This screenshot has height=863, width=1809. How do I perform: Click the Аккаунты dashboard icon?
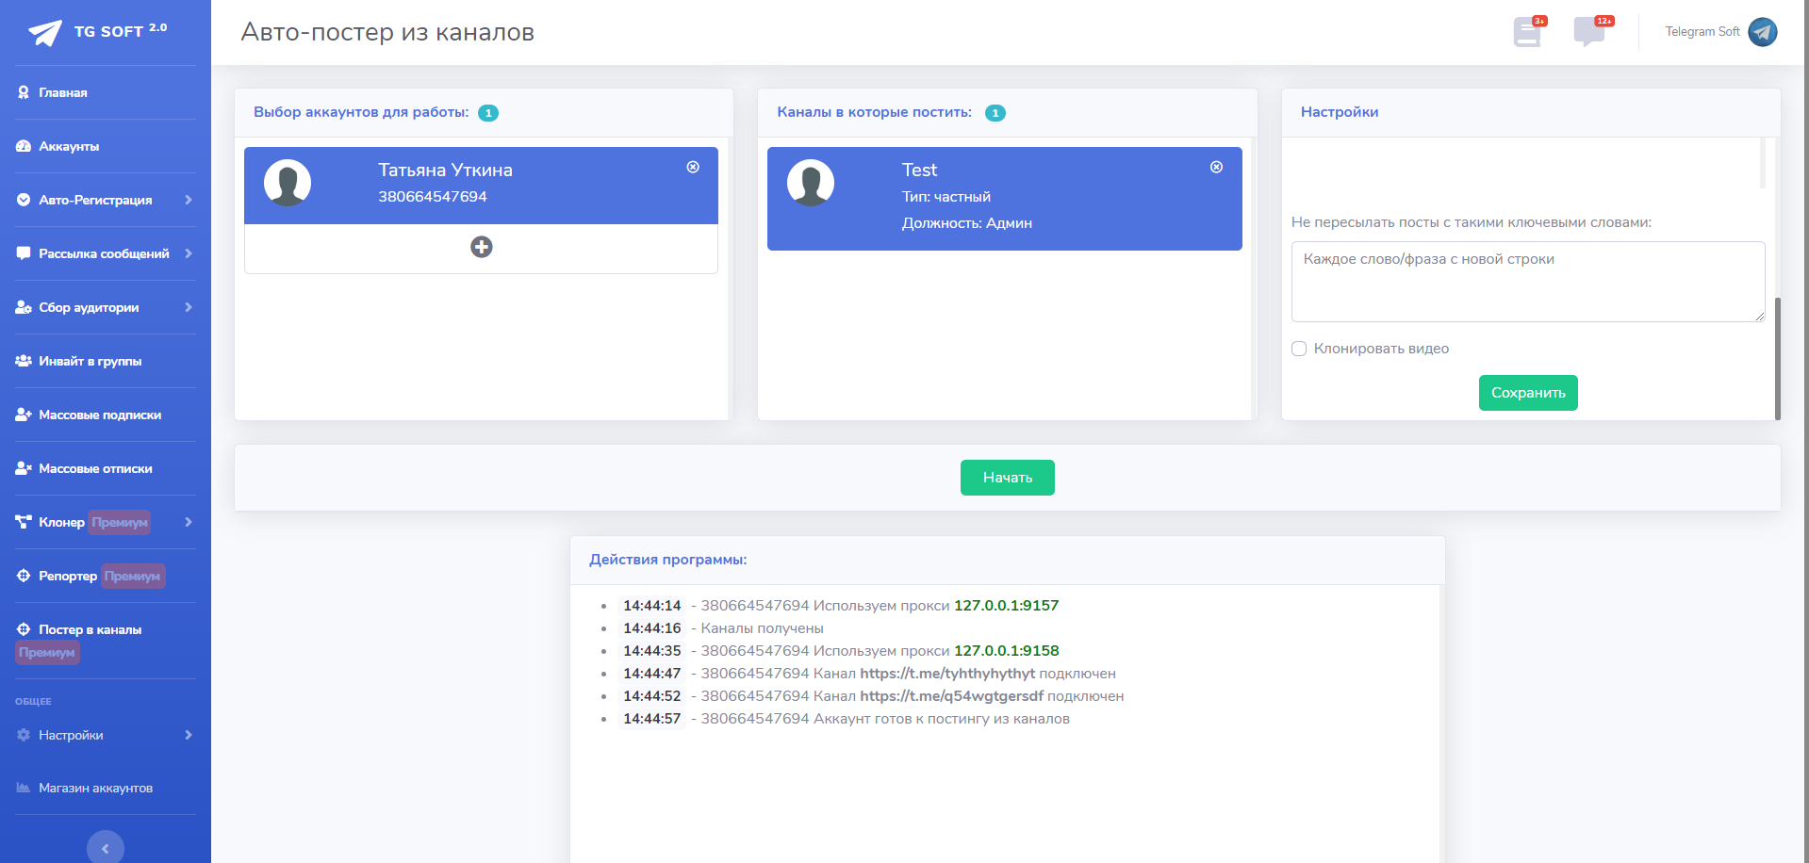point(24,146)
